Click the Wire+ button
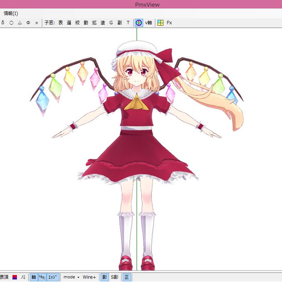This screenshot has width=282, height=282. [89, 277]
